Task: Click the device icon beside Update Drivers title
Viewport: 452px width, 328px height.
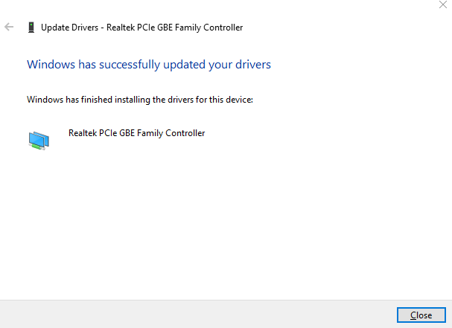Action: 31,28
